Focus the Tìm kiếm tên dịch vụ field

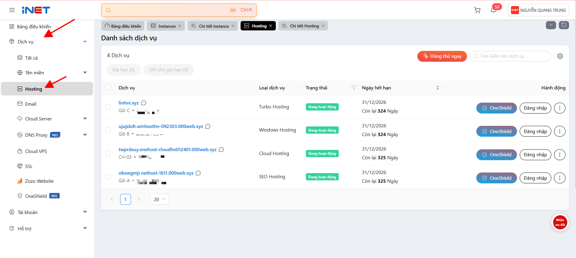tap(510, 56)
